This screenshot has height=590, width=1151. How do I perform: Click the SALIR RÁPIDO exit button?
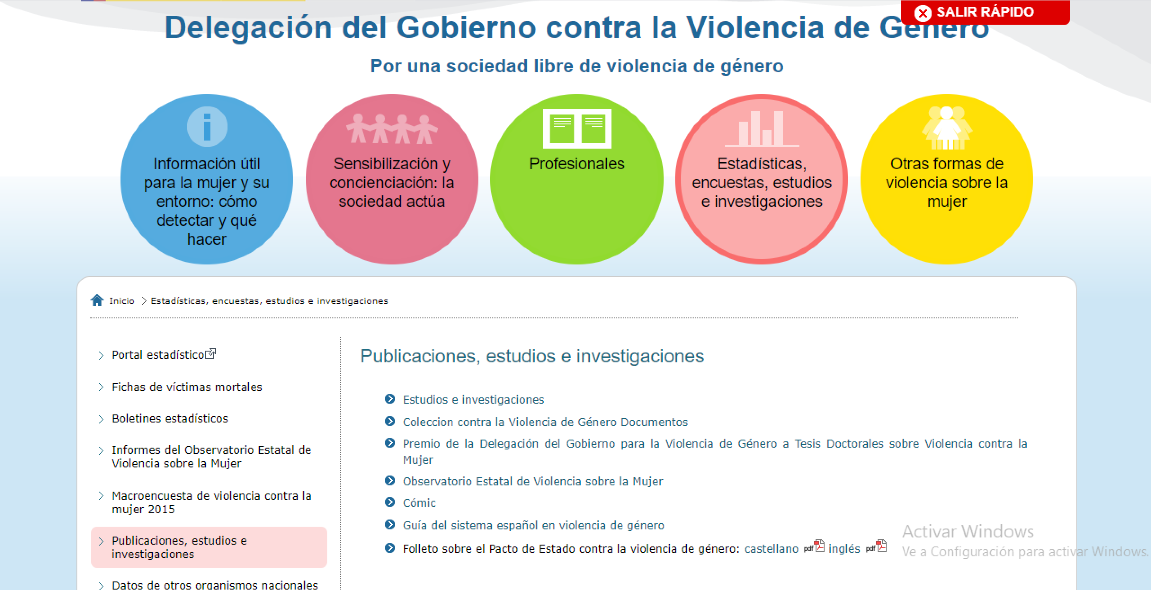pyautogui.click(x=985, y=12)
